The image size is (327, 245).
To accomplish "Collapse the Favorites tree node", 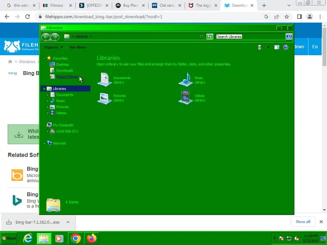I will [44, 58].
